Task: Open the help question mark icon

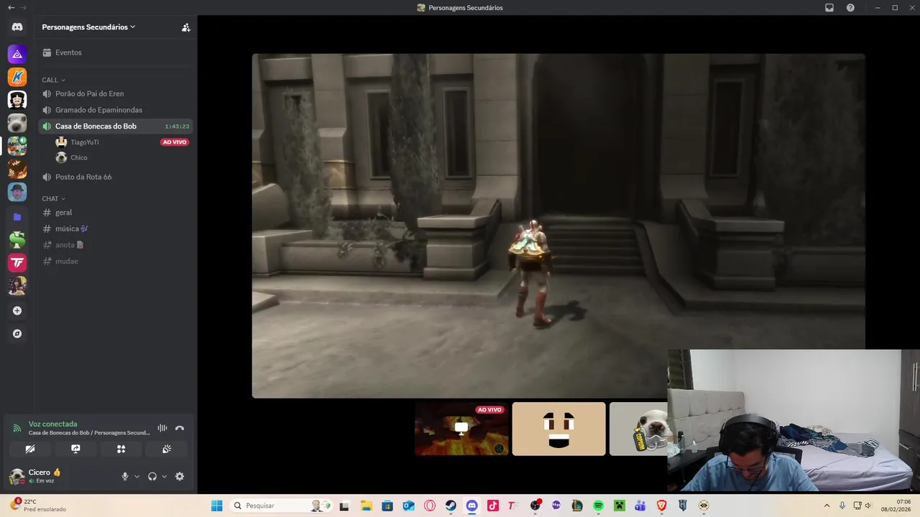Action: (x=850, y=8)
